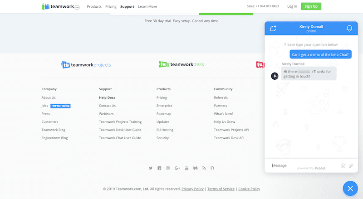Open the Enterprise link
The width and height of the screenshot is (363, 199).
point(164,106)
